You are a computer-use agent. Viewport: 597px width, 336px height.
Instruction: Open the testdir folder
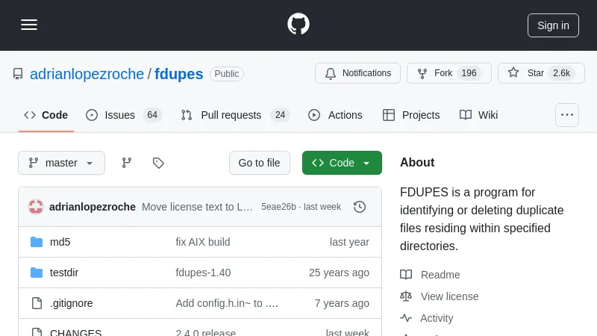click(63, 273)
